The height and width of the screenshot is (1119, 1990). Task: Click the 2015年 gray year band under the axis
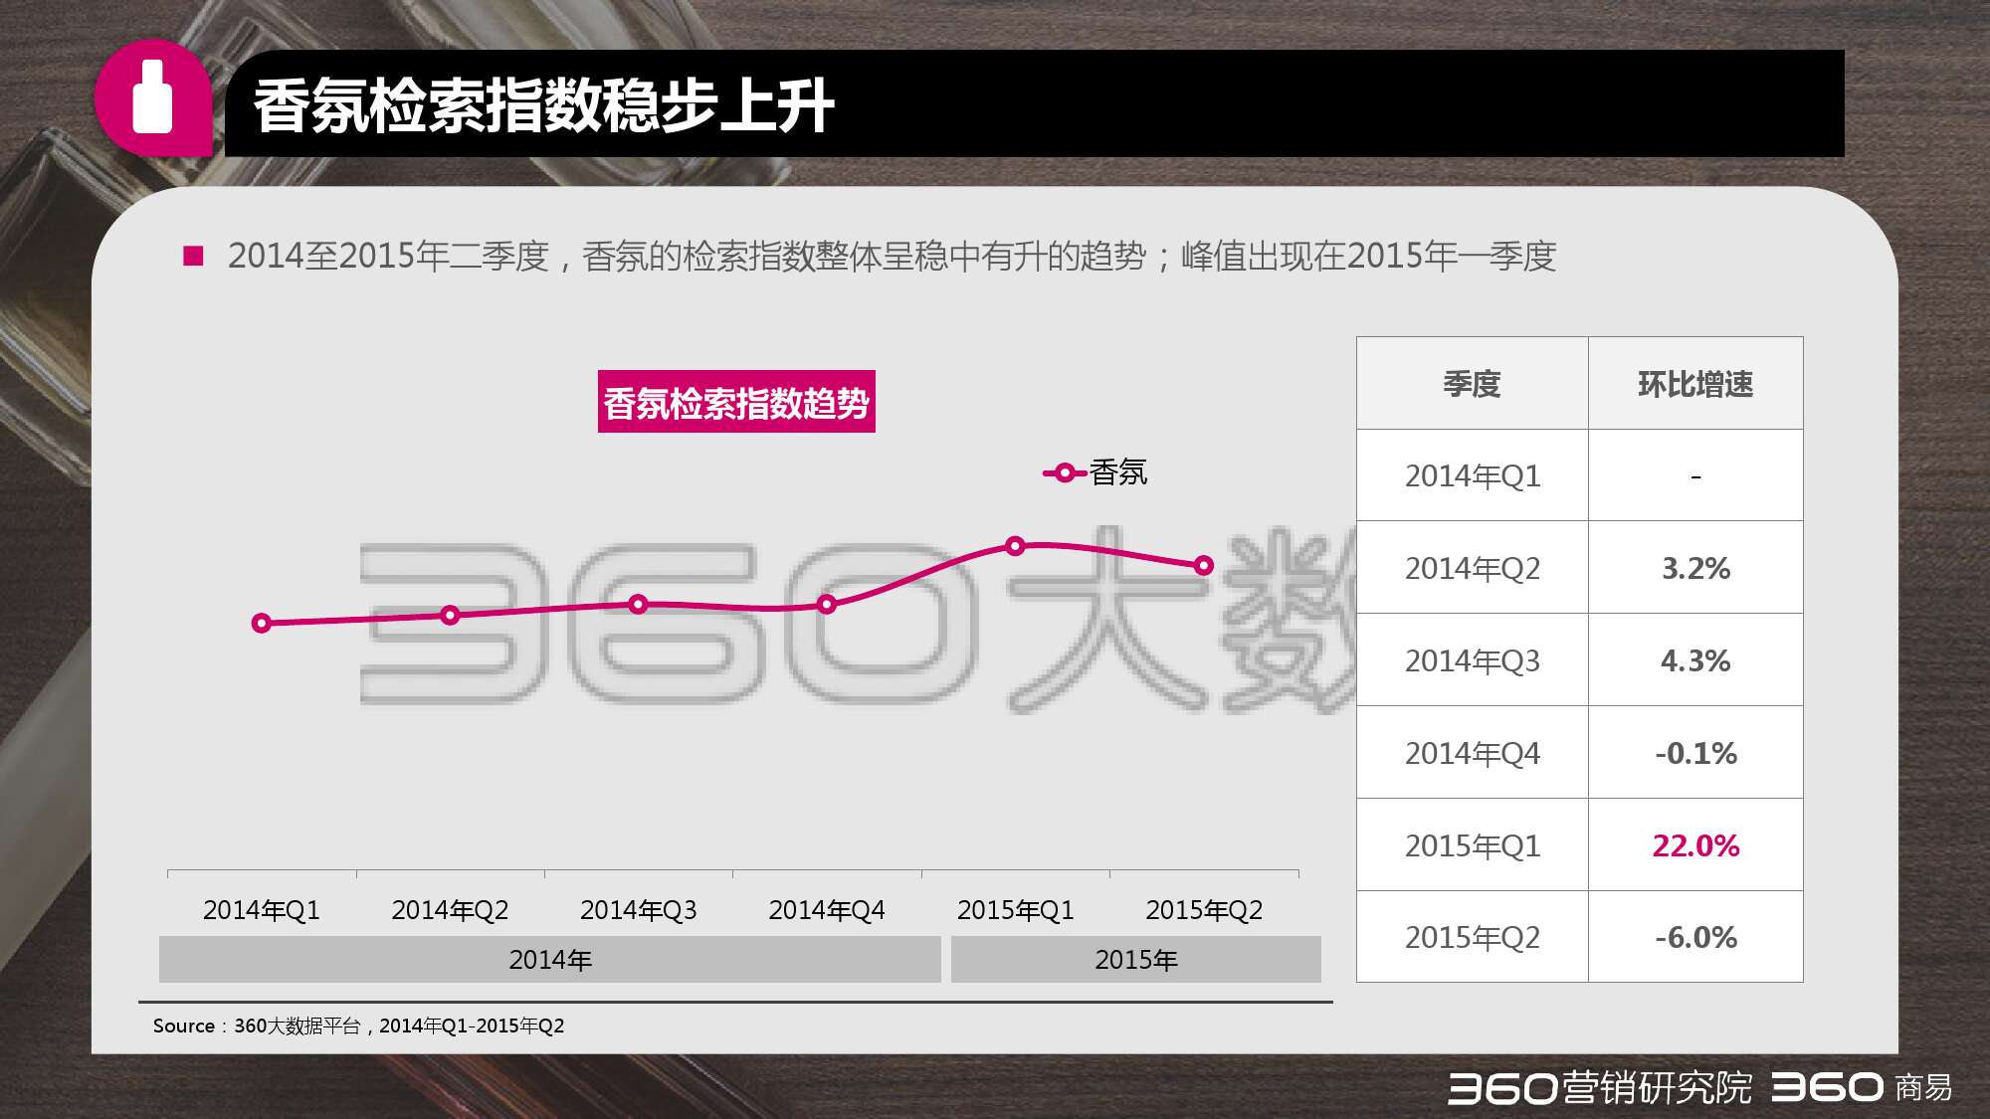[x=1135, y=960]
